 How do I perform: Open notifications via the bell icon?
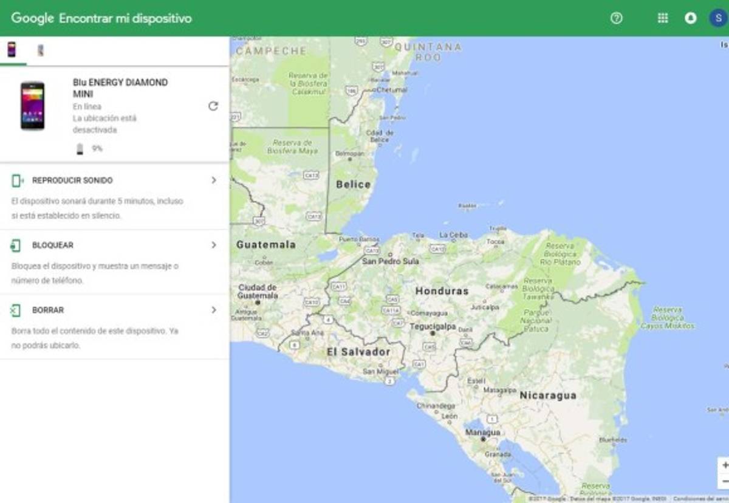[x=691, y=17]
